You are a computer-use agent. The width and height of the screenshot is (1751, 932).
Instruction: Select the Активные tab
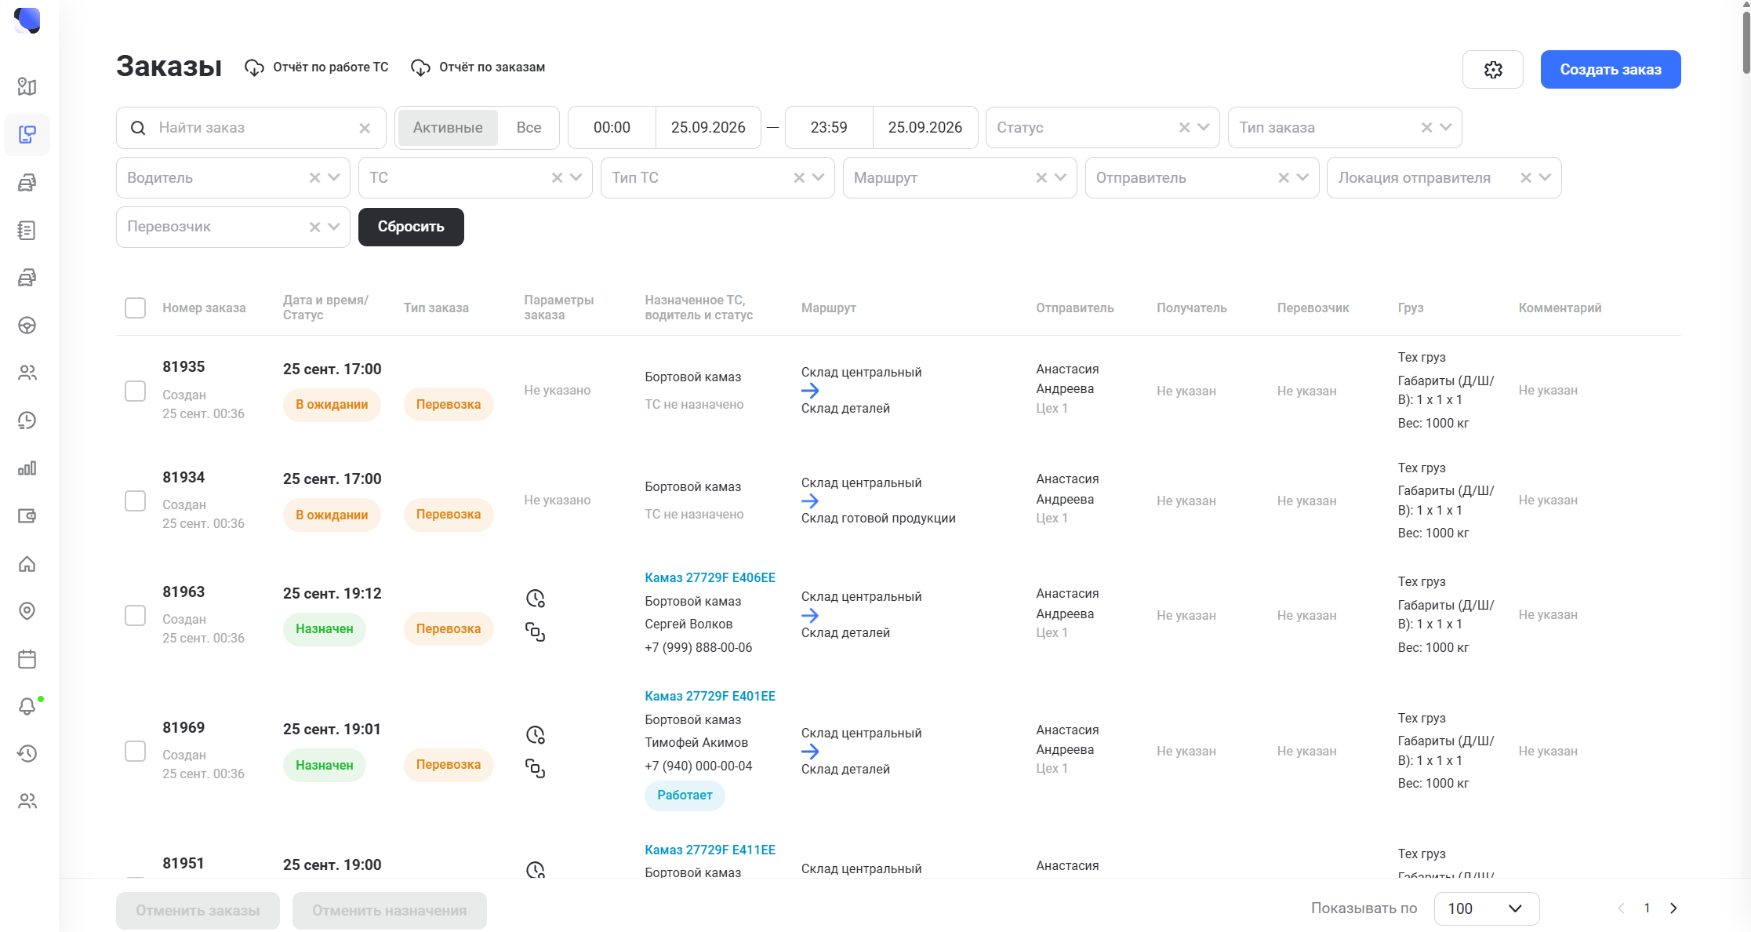click(x=448, y=128)
